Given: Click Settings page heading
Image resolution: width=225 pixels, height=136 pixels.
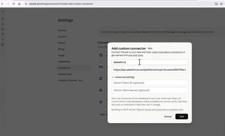Looking at the screenshot, I should [65, 20].
